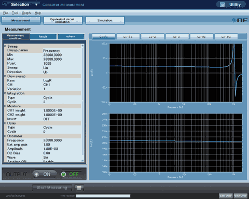
Task: Select the others tab
Action: [71, 37]
